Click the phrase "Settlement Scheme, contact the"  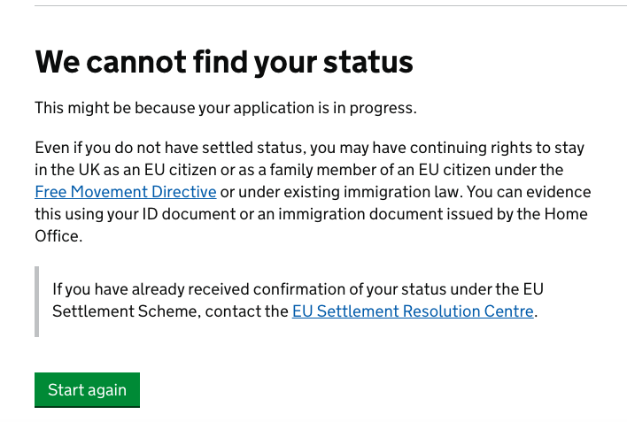pyautogui.click(x=170, y=311)
